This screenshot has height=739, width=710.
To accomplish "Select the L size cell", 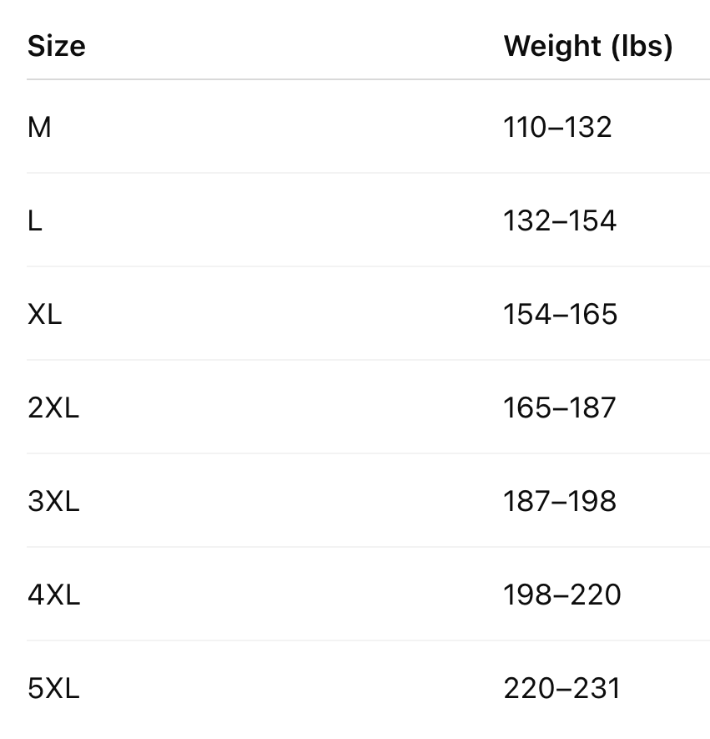I will [x=35, y=220].
